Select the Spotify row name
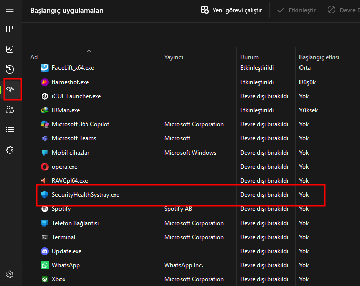This screenshot has width=360, height=286. click(61, 209)
